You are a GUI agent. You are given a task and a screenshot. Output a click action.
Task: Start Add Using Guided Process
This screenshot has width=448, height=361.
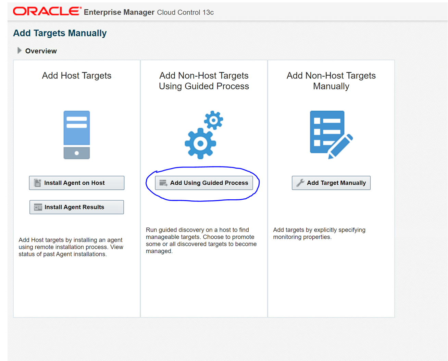click(x=204, y=183)
